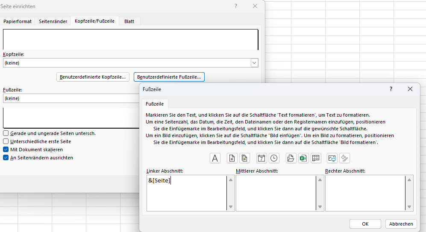Click the Format Text 'A' icon
Viewport: 426px width, 232px height.
[x=215, y=158]
